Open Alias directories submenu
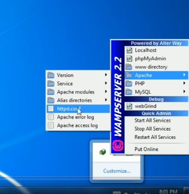Image resolution: width=189 pixels, height=194 pixels. coord(78,100)
